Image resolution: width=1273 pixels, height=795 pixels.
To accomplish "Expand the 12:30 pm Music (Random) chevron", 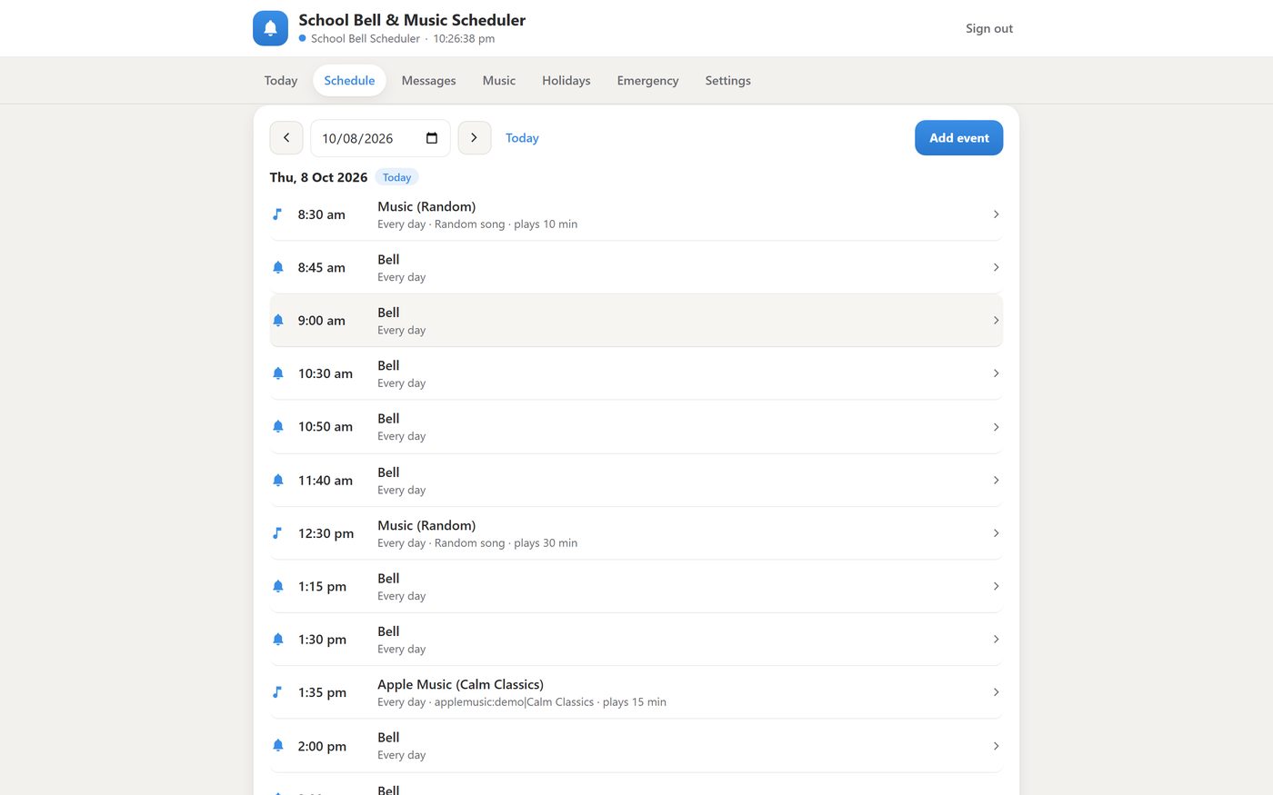I will tap(996, 533).
